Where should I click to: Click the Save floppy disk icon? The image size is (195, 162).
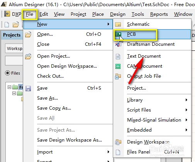pos(28,89)
